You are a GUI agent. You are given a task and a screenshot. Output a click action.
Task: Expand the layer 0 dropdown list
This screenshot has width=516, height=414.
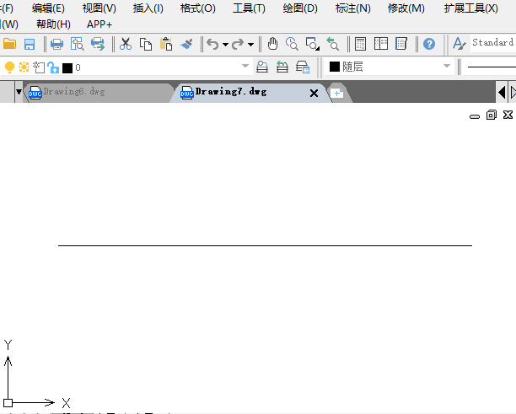245,67
